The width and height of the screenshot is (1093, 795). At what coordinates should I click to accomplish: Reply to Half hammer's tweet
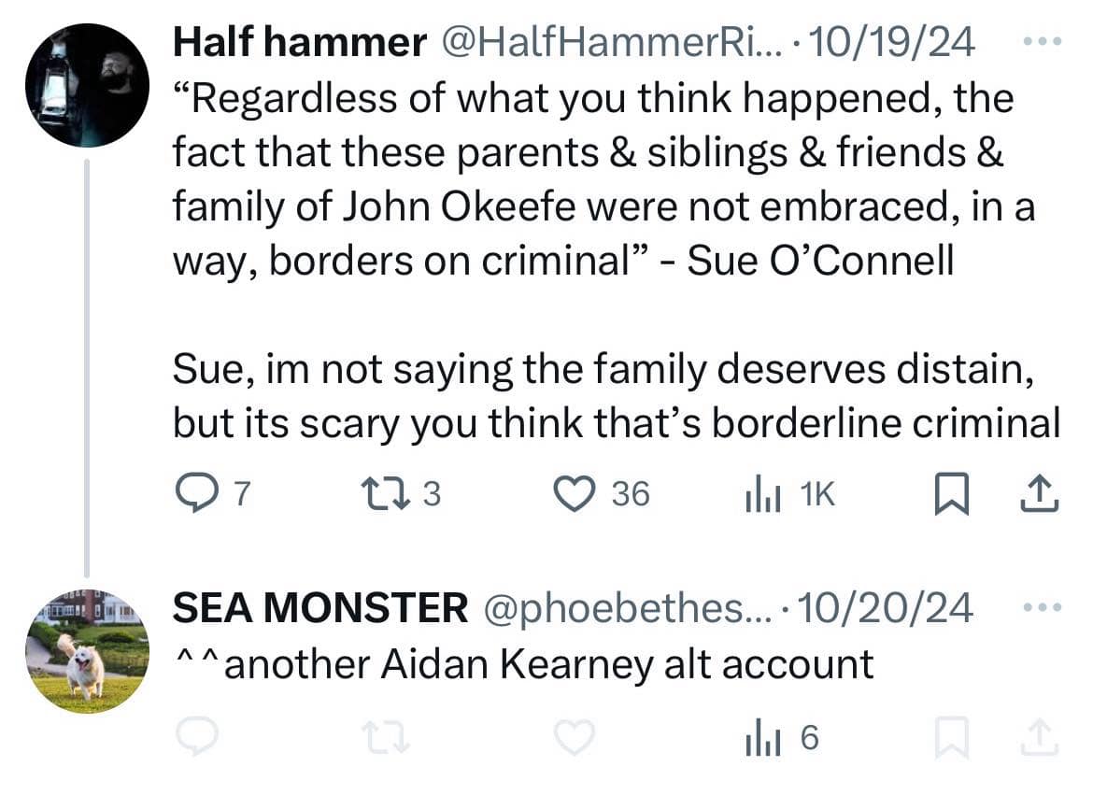(x=196, y=493)
